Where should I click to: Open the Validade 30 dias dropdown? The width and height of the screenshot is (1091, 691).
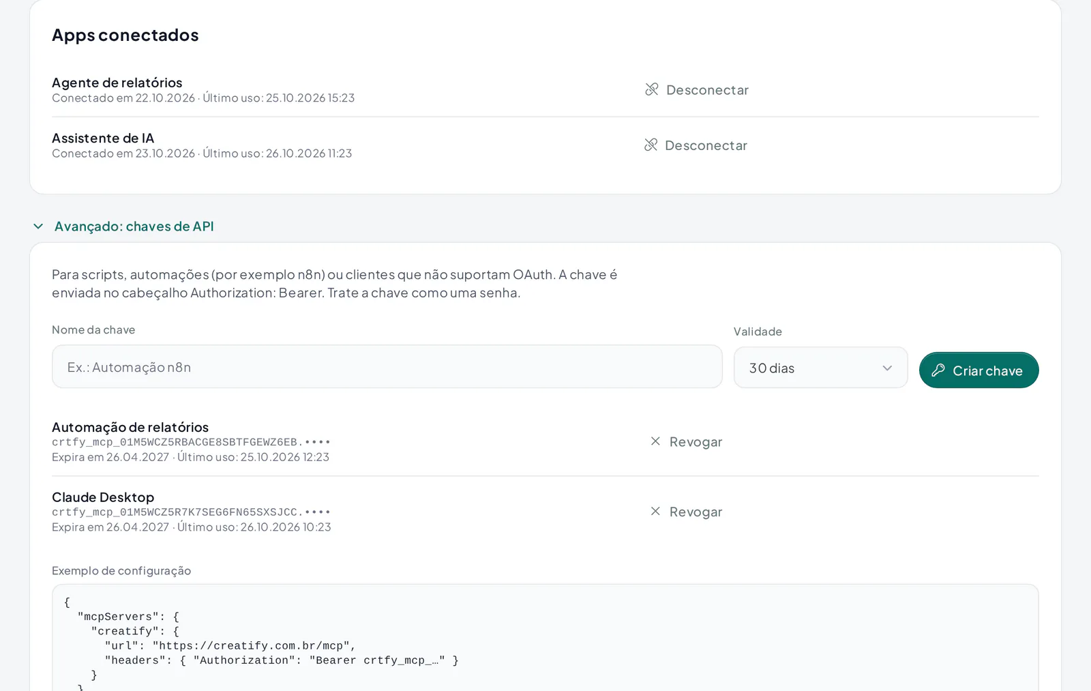[820, 368]
